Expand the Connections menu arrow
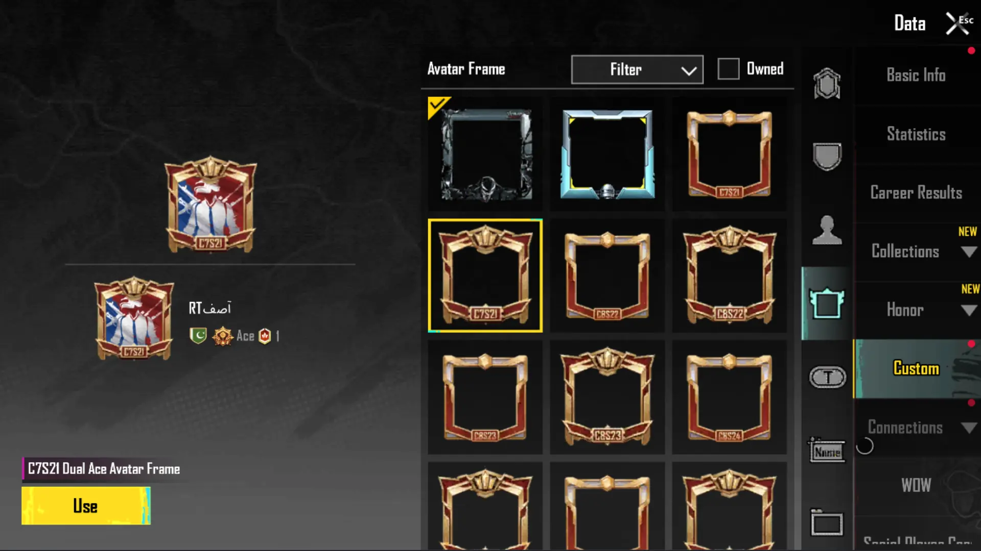Image resolution: width=981 pixels, height=551 pixels. coord(968,428)
